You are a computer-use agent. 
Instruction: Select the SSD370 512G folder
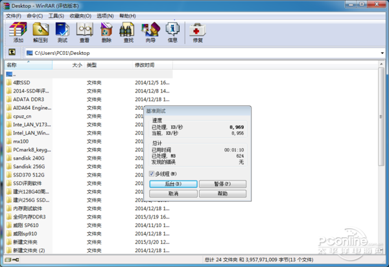(x=29, y=175)
